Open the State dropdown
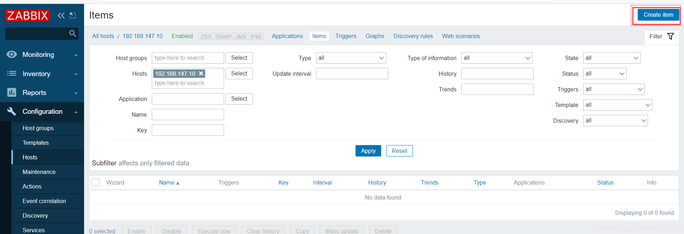The height and width of the screenshot is (234, 684). click(x=612, y=58)
